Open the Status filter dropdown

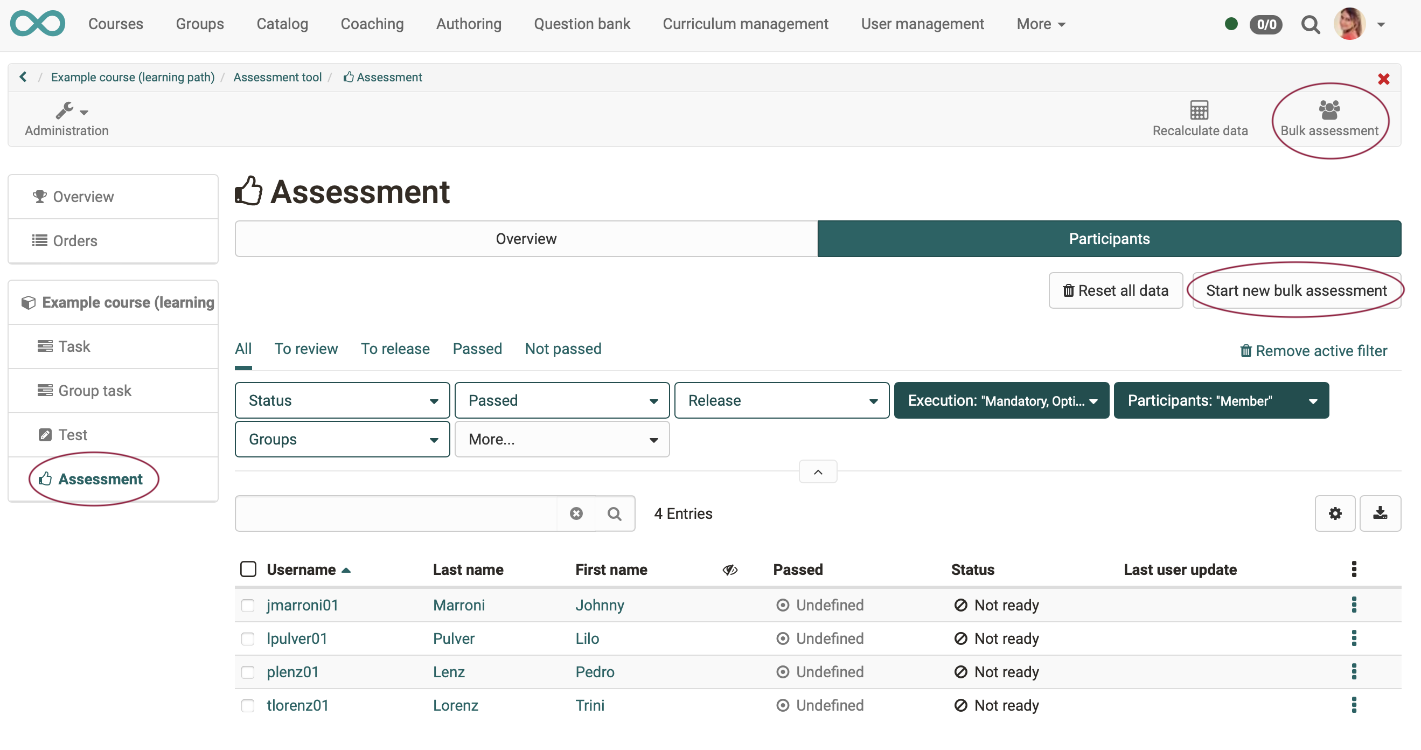coord(342,400)
